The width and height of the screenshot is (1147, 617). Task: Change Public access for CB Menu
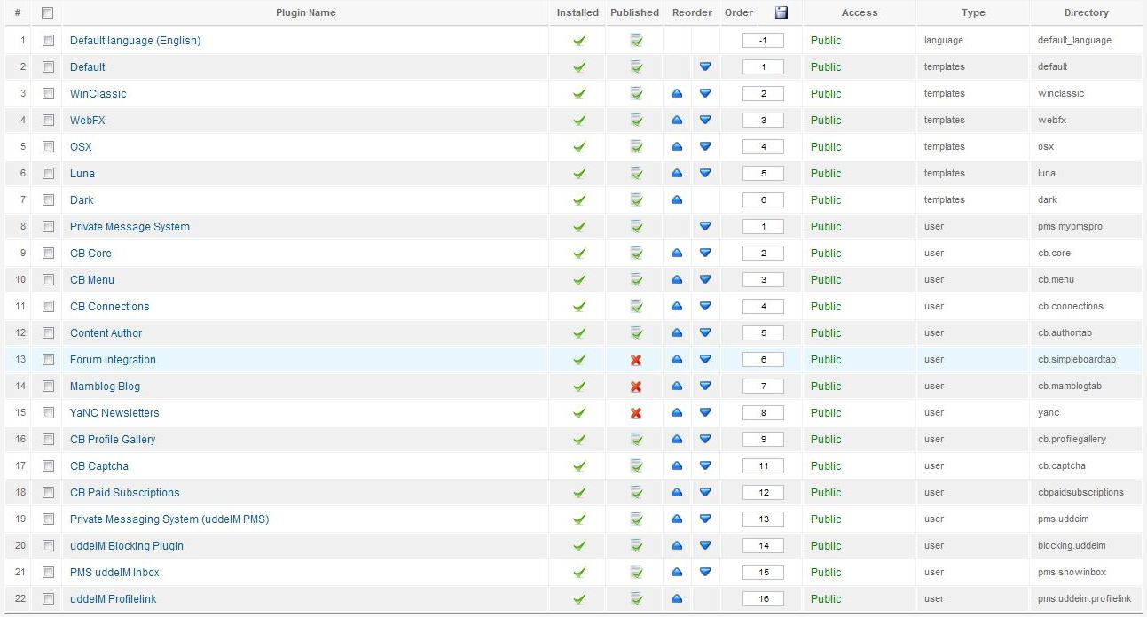point(826,280)
